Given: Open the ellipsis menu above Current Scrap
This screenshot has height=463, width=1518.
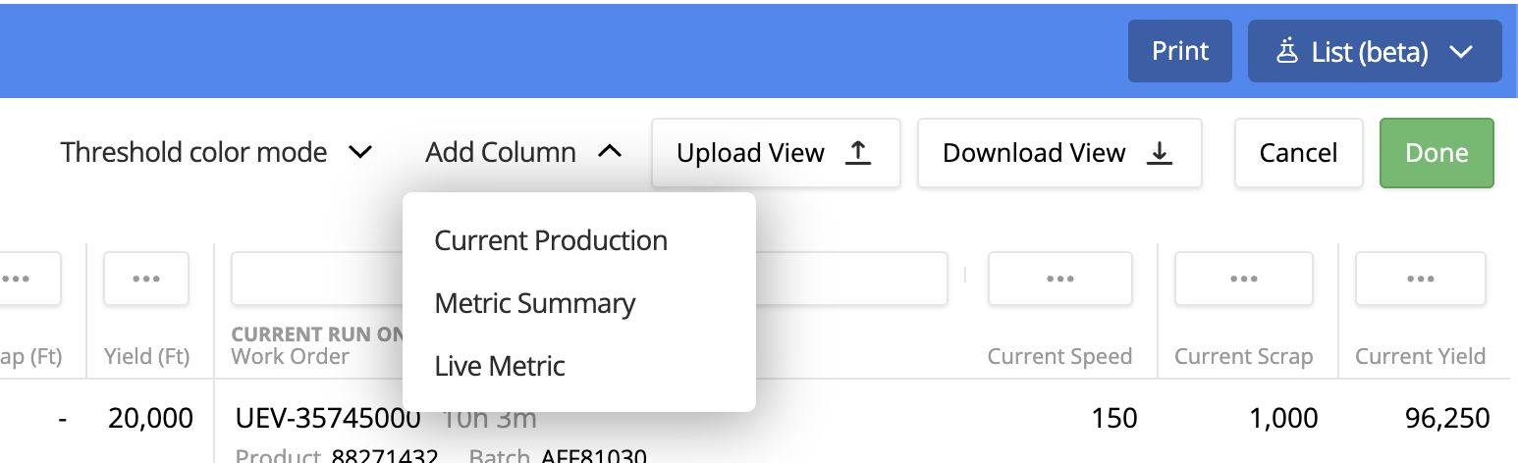Looking at the screenshot, I should tap(1243, 279).
